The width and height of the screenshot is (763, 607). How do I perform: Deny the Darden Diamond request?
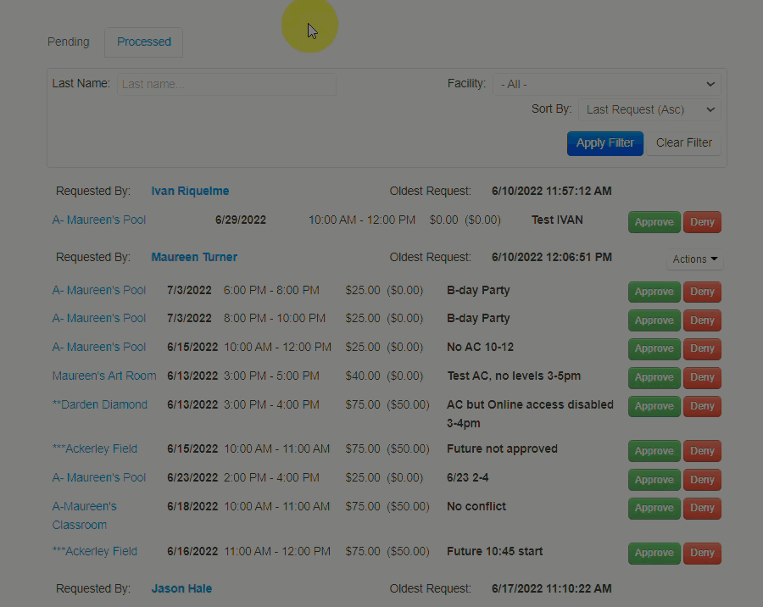click(x=702, y=406)
